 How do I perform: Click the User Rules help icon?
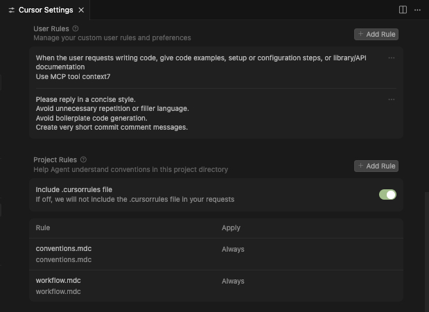click(x=76, y=28)
